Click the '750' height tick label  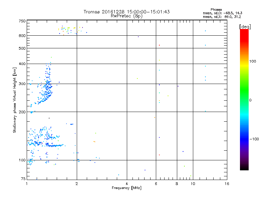pos(22,21)
